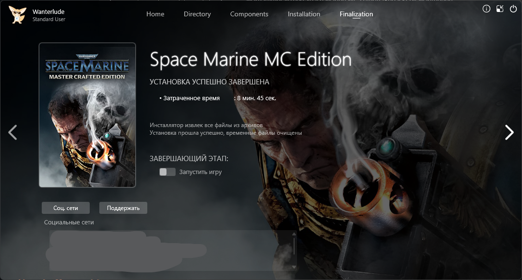Open the Components tab
This screenshot has height=280, width=522.
[249, 14]
